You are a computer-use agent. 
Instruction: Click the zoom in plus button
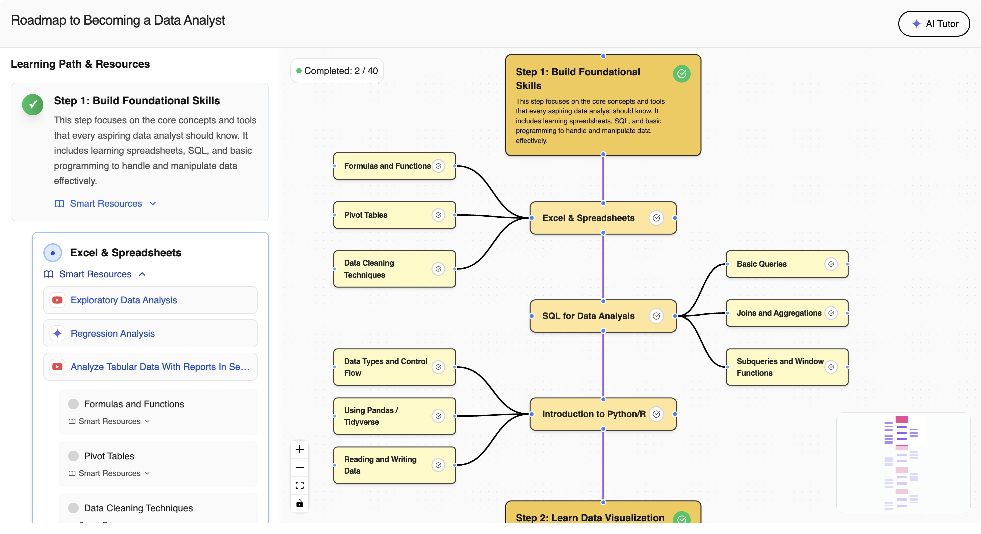coord(299,449)
